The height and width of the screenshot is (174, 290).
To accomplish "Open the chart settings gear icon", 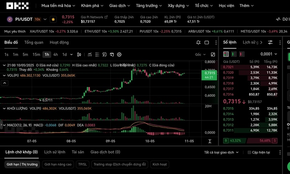I will pyautogui.click(x=119, y=54).
